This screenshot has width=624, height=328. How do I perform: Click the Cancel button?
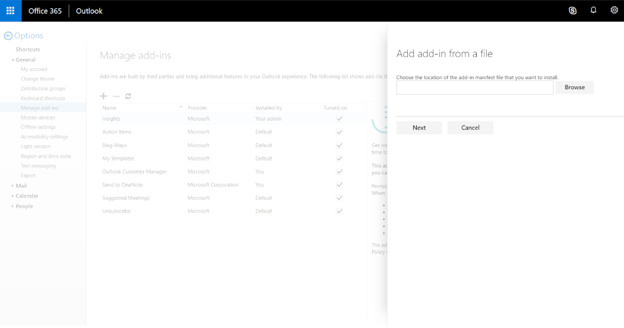470,128
